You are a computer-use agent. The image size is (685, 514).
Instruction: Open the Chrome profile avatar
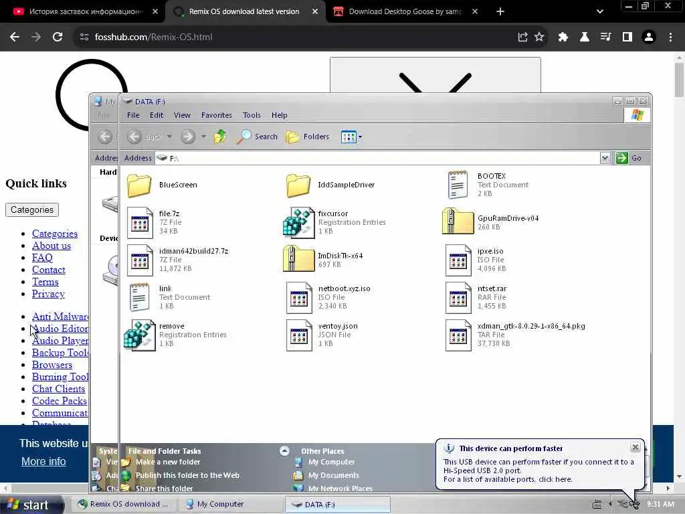pos(649,37)
